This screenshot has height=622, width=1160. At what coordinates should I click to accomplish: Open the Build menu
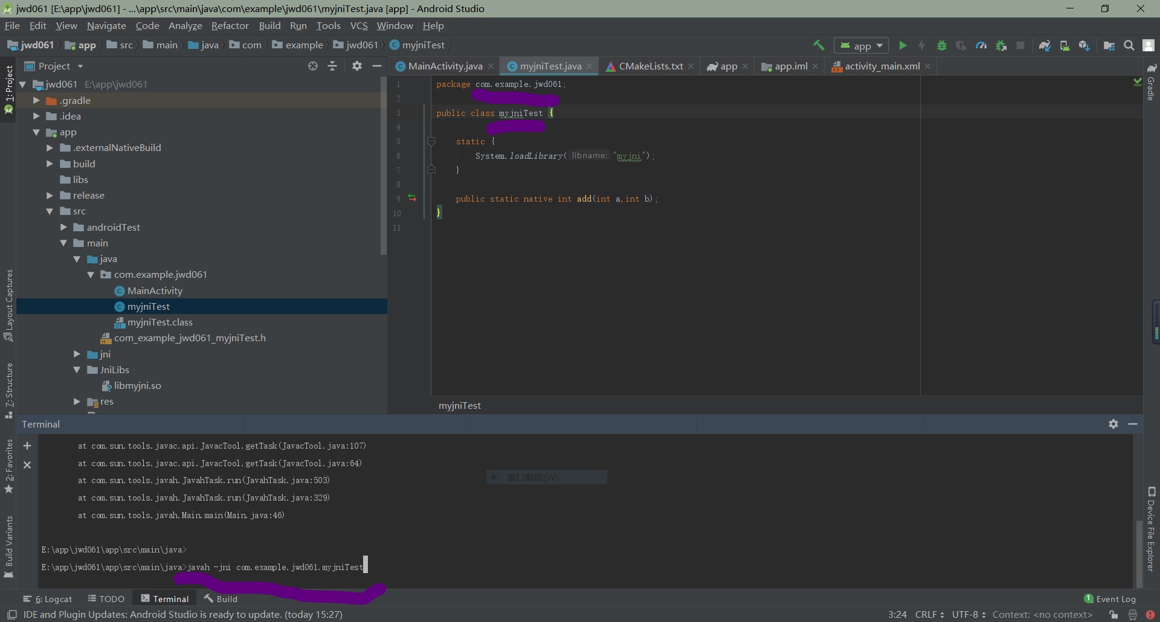coord(269,25)
